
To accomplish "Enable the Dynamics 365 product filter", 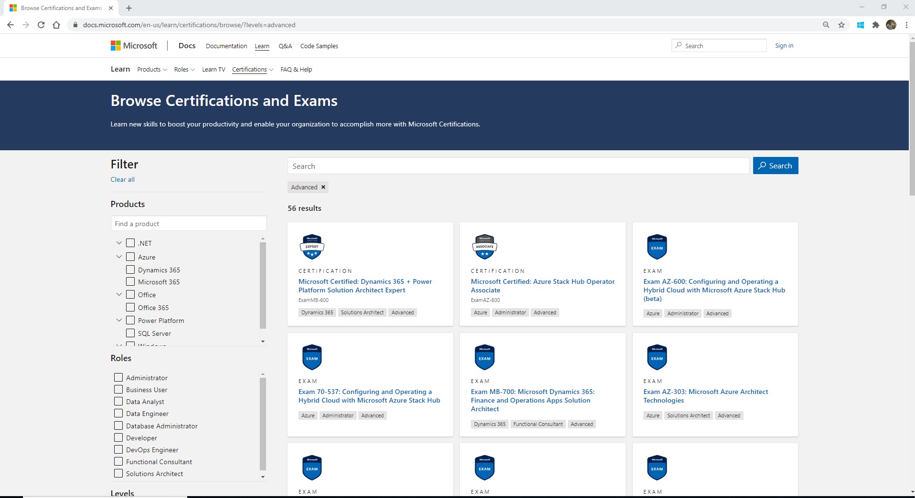I will coord(130,270).
